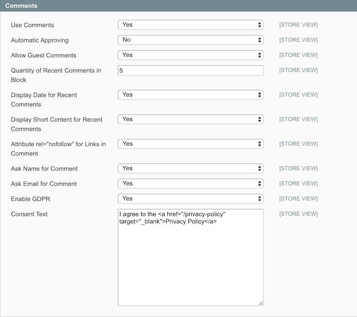Expand the Automatic Approving select box
The height and width of the screenshot is (317, 357).
tap(190, 40)
